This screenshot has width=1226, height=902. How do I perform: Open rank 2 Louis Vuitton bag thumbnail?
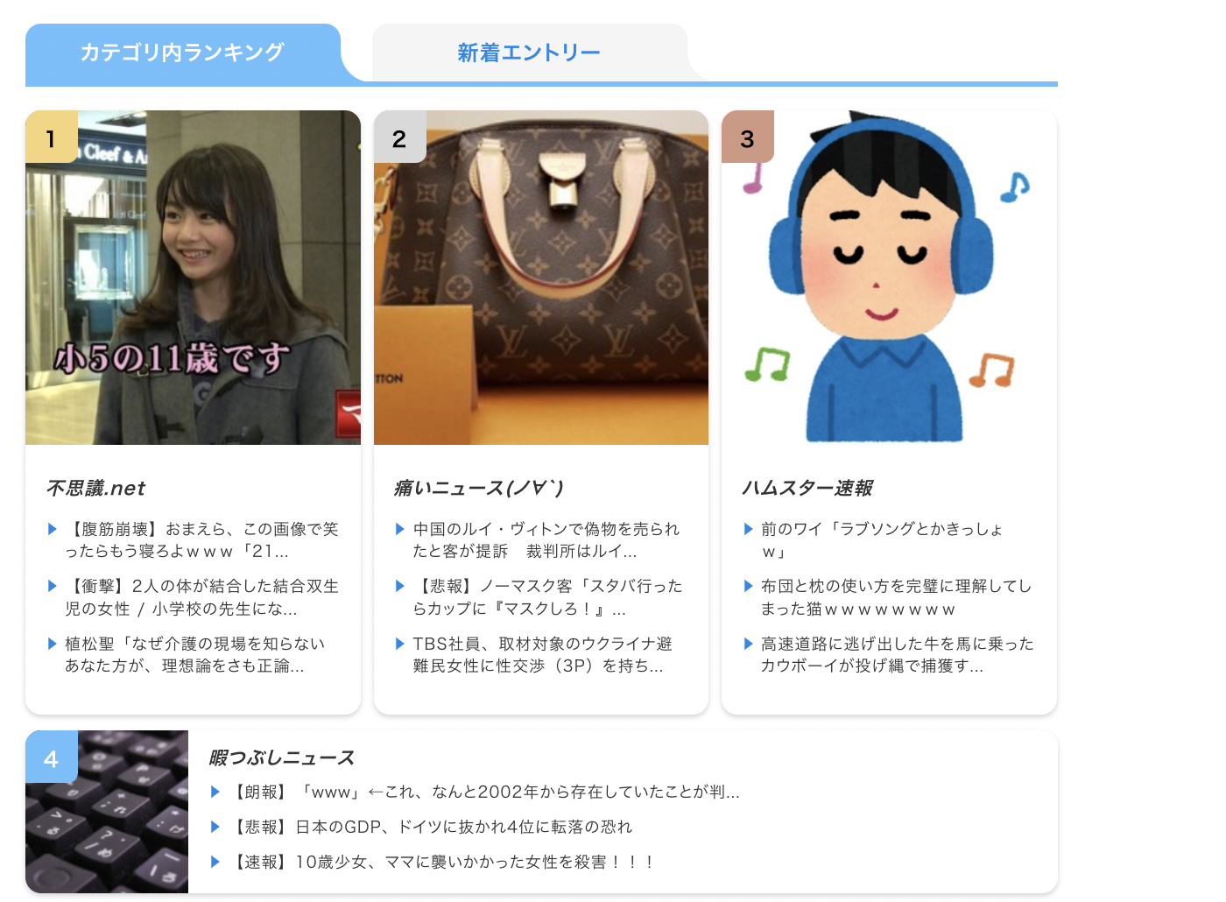[541, 278]
